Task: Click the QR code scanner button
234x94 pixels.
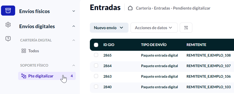Action: (x=186, y=28)
